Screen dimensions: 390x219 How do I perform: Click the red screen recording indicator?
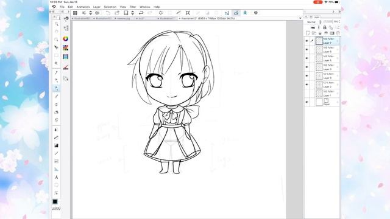(x=317, y=2)
